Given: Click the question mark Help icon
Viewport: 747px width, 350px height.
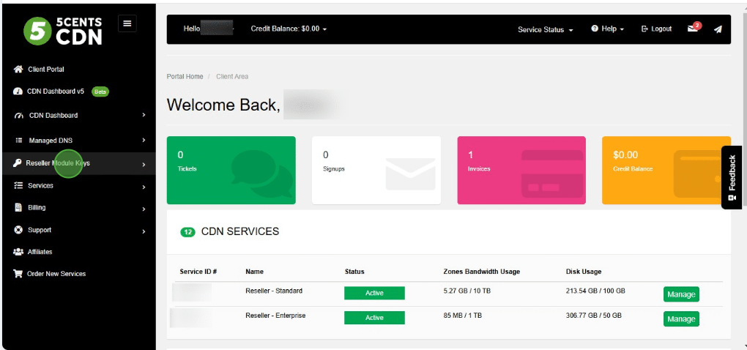Looking at the screenshot, I should pos(595,29).
